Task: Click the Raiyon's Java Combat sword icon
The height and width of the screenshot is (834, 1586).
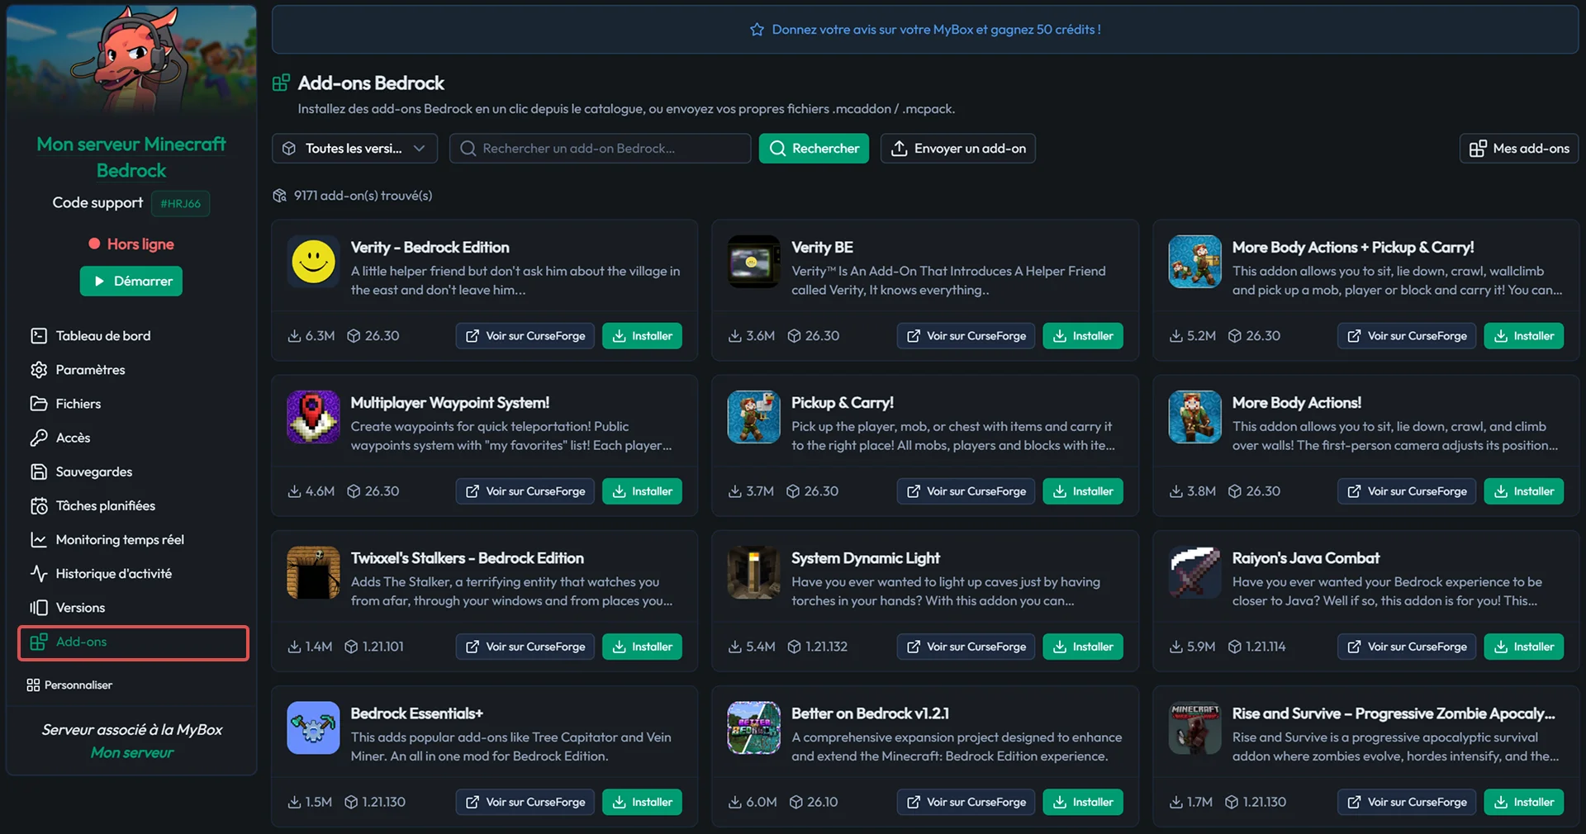Action: point(1194,572)
